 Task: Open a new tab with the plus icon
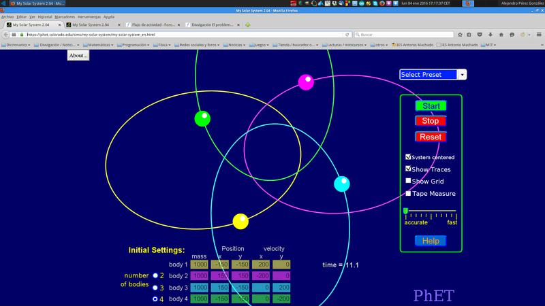point(248,25)
